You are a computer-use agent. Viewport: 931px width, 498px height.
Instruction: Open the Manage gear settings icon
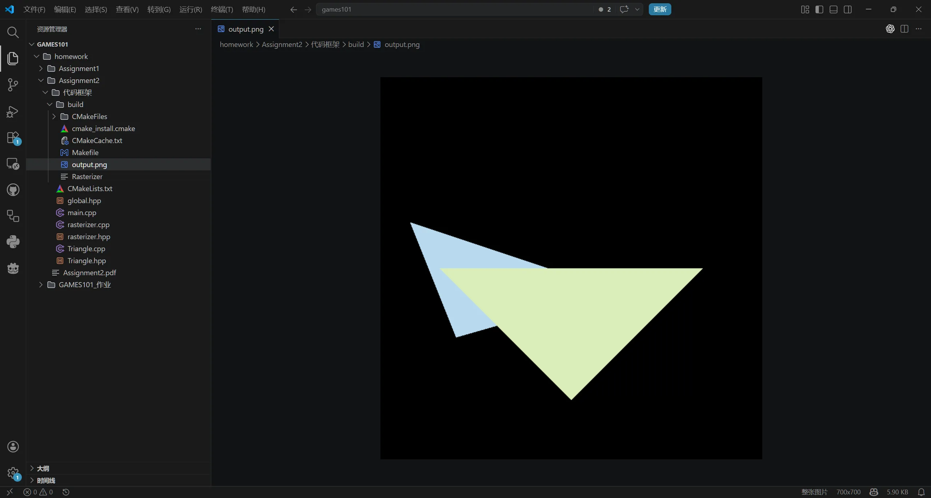coord(13,473)
